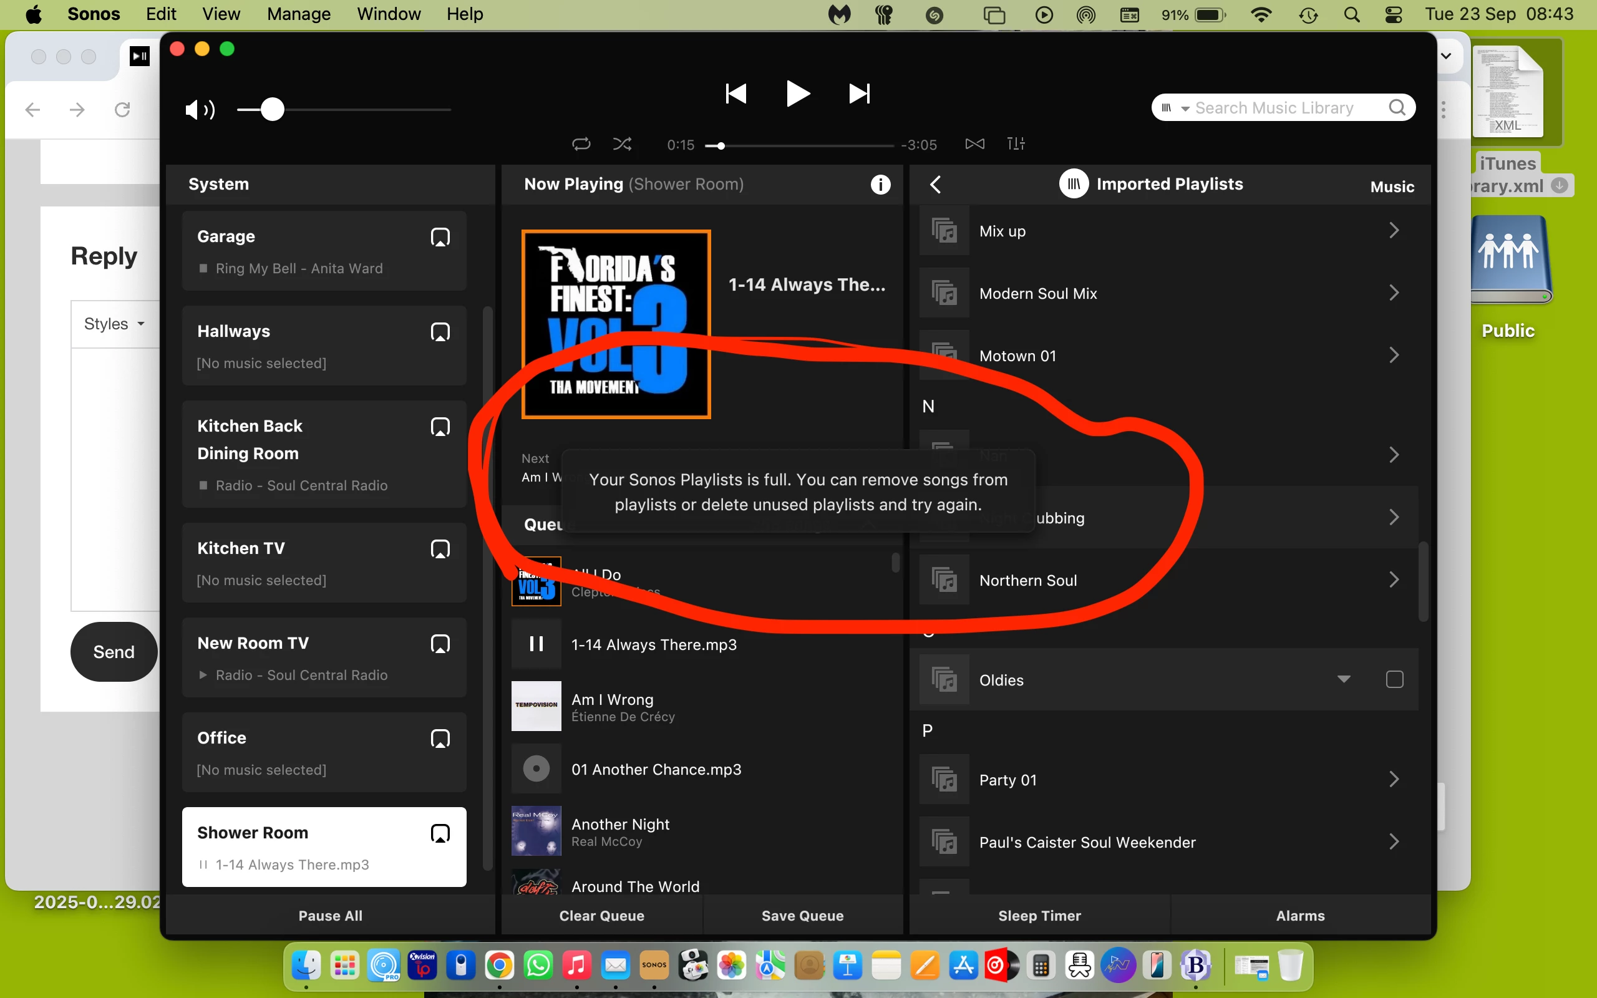Click the pause icon on 1-14 Always There.mp3
The image size is (1597, 998).
pyautogui.click(x=536, y=644)
